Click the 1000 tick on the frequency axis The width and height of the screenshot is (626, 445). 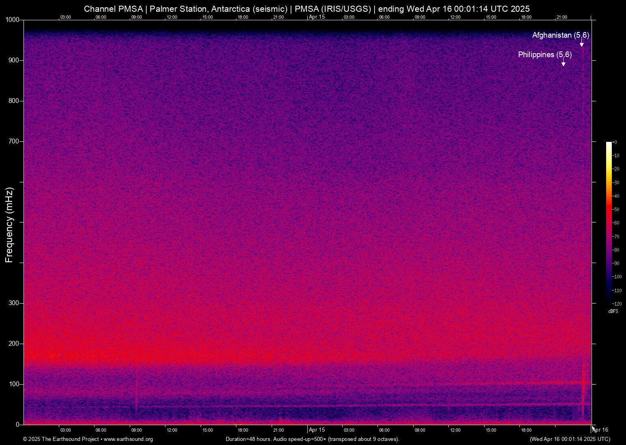point(13,20)
